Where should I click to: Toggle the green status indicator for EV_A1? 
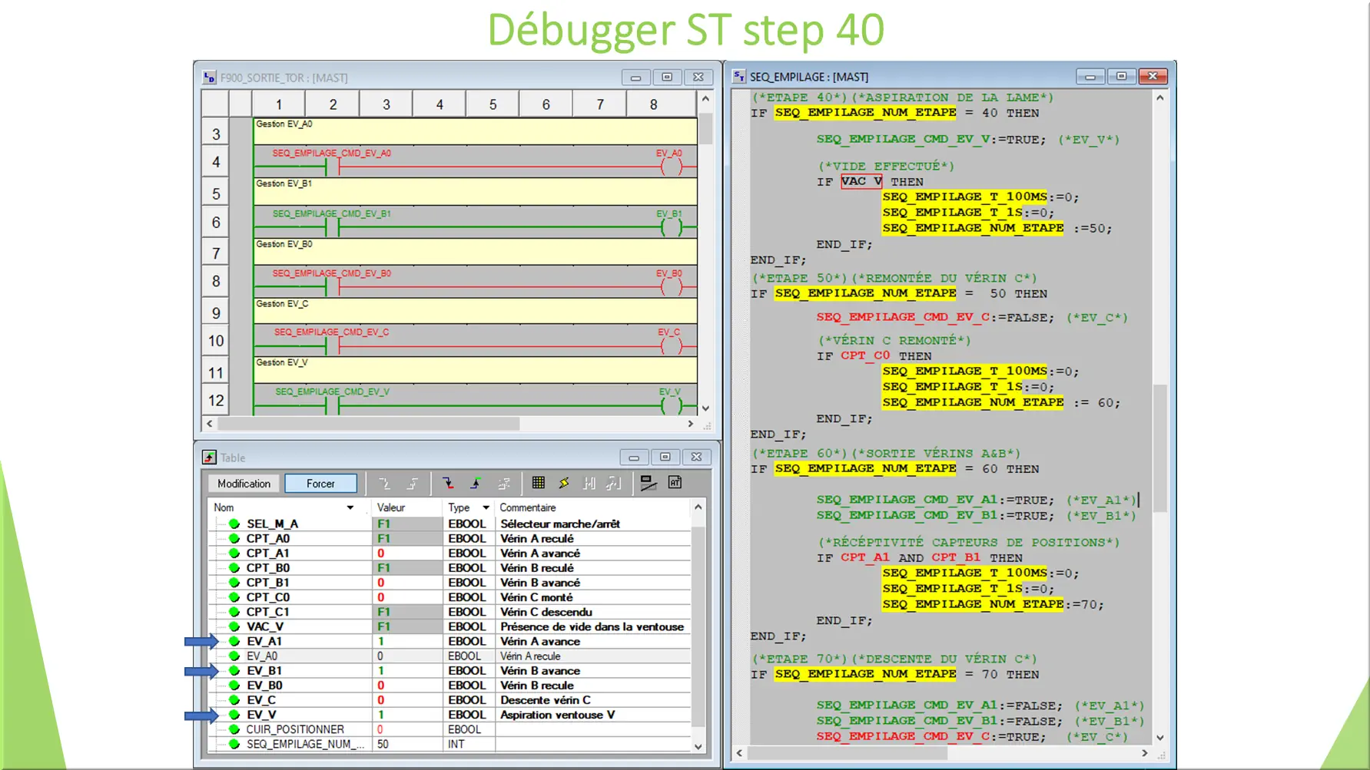[234, 641]
